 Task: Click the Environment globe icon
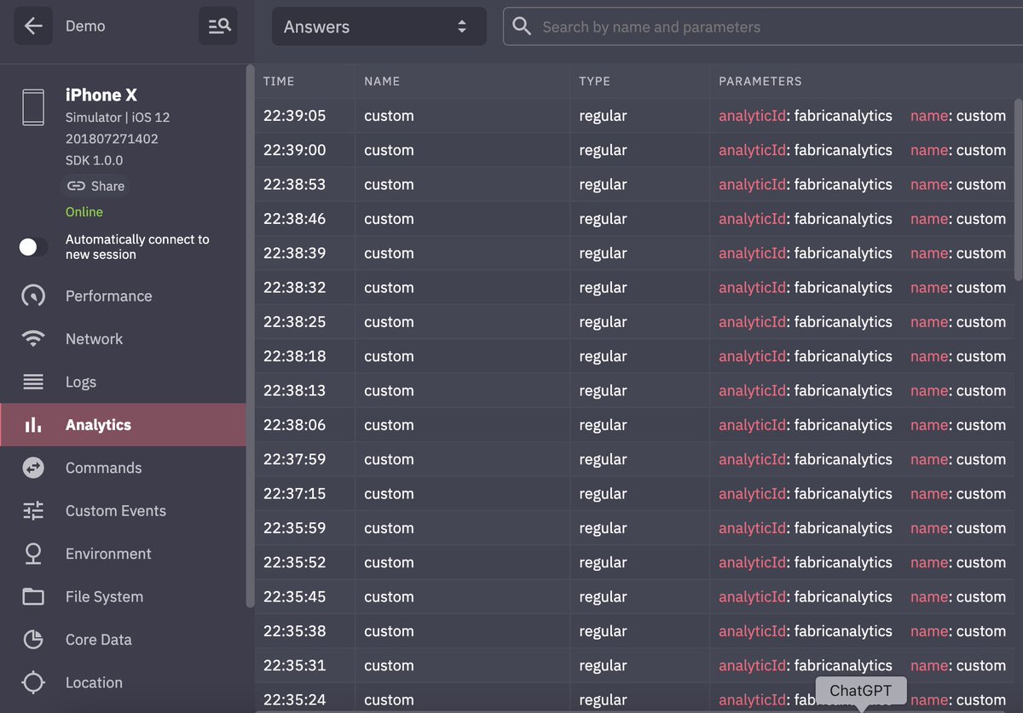point(33,554)
